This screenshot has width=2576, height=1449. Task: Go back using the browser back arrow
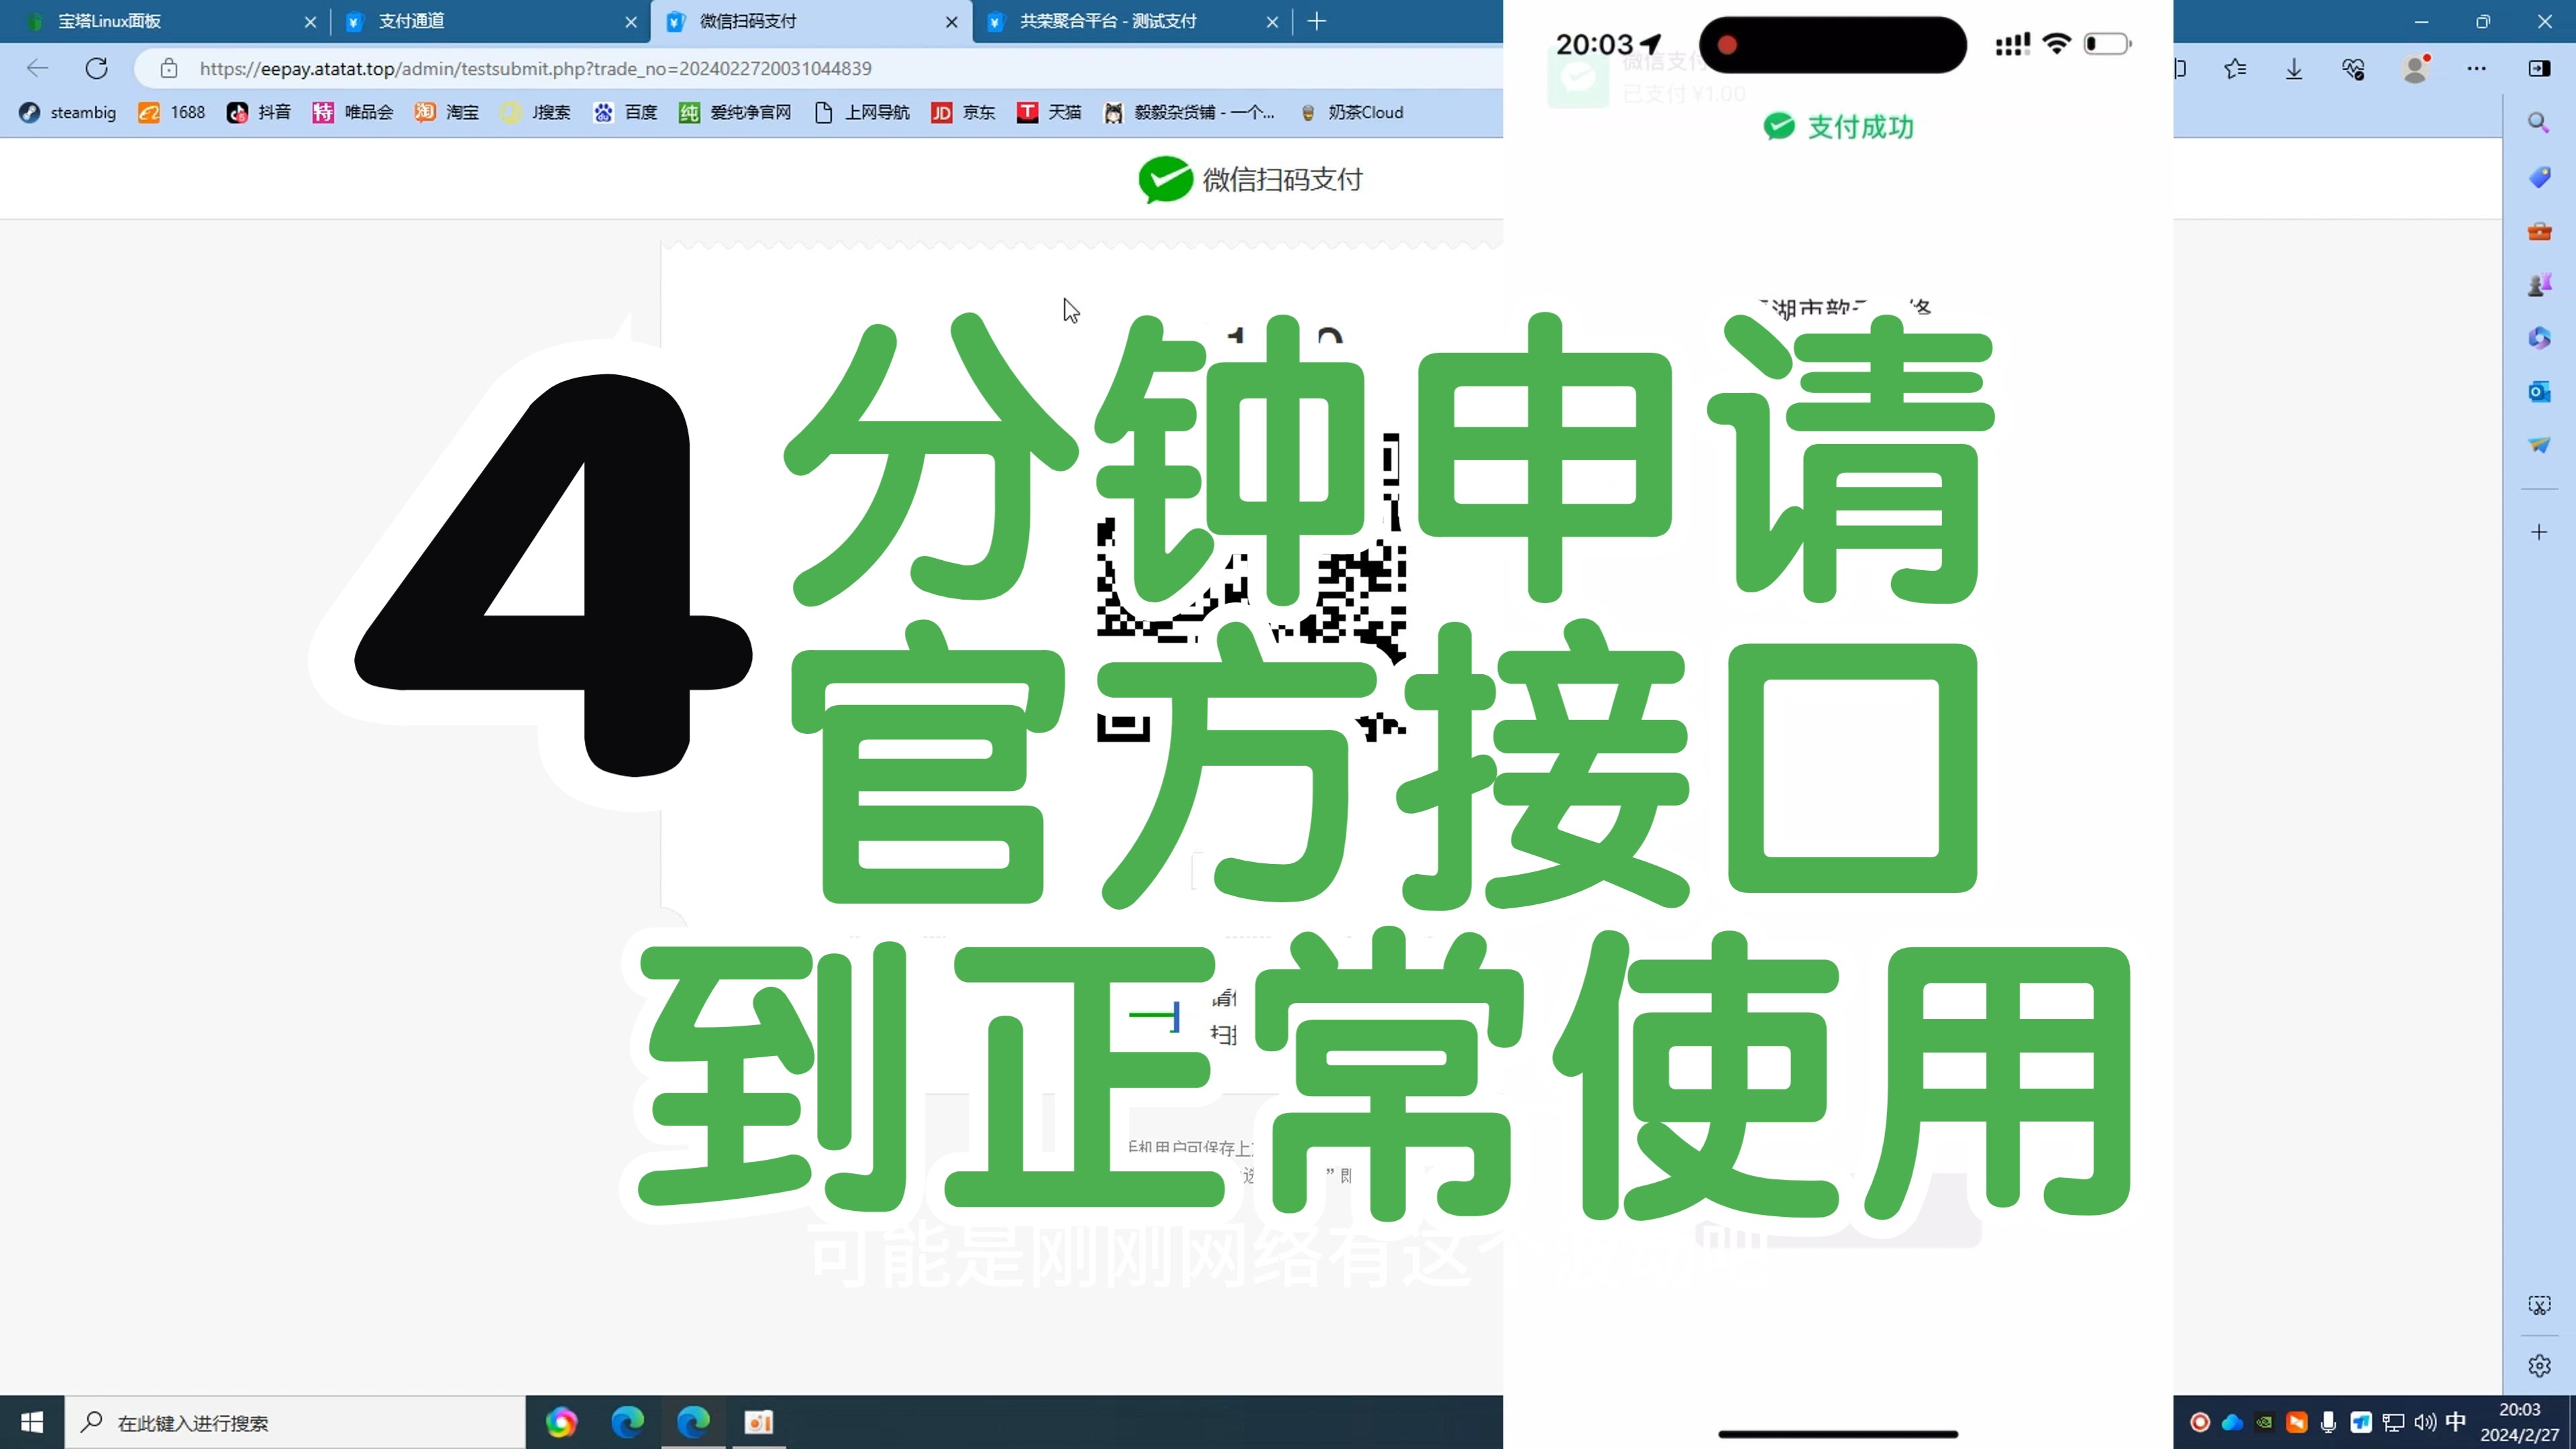tap(37, 68)
